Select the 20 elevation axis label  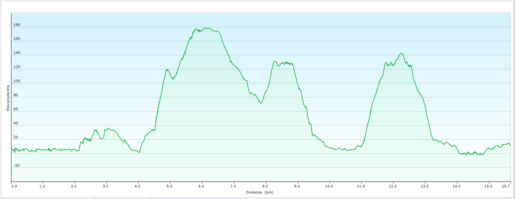(16, 137)
